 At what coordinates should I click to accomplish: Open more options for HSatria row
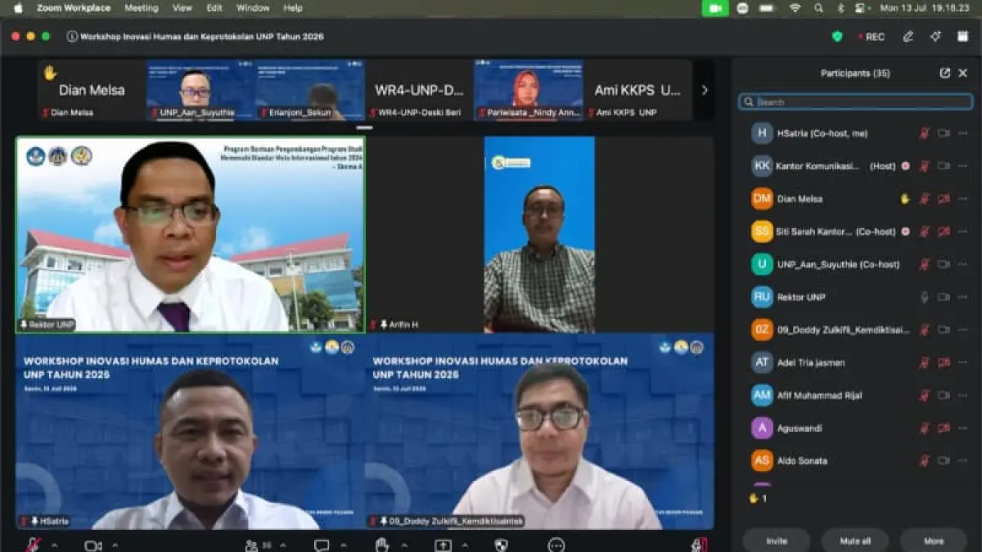(x=962, y=133)
